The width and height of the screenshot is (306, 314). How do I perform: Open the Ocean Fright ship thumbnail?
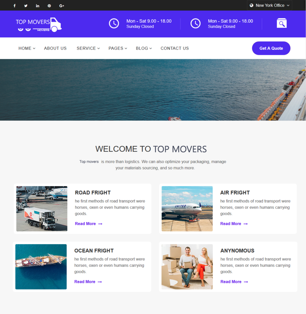point(41,266)
